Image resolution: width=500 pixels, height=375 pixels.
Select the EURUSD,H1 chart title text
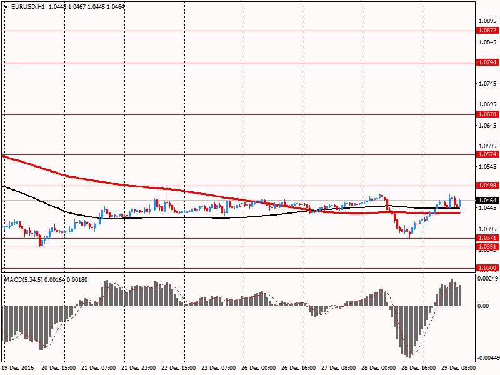click(x=28, y=7)
